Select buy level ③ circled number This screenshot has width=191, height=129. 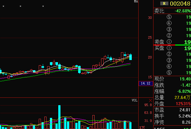click(x=169, y=60)
